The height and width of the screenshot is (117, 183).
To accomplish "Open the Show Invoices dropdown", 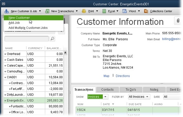I will point(105,97).
